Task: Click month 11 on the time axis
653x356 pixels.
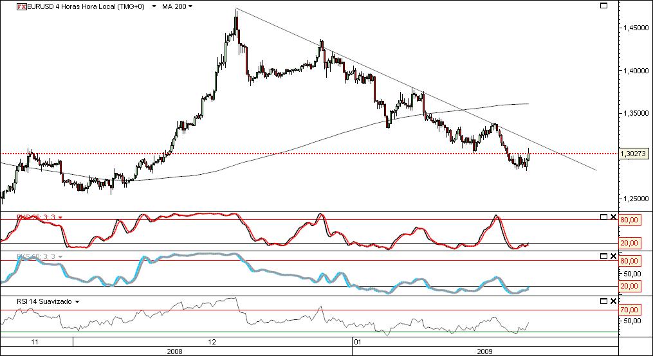Action: click(x=35, y=342)
